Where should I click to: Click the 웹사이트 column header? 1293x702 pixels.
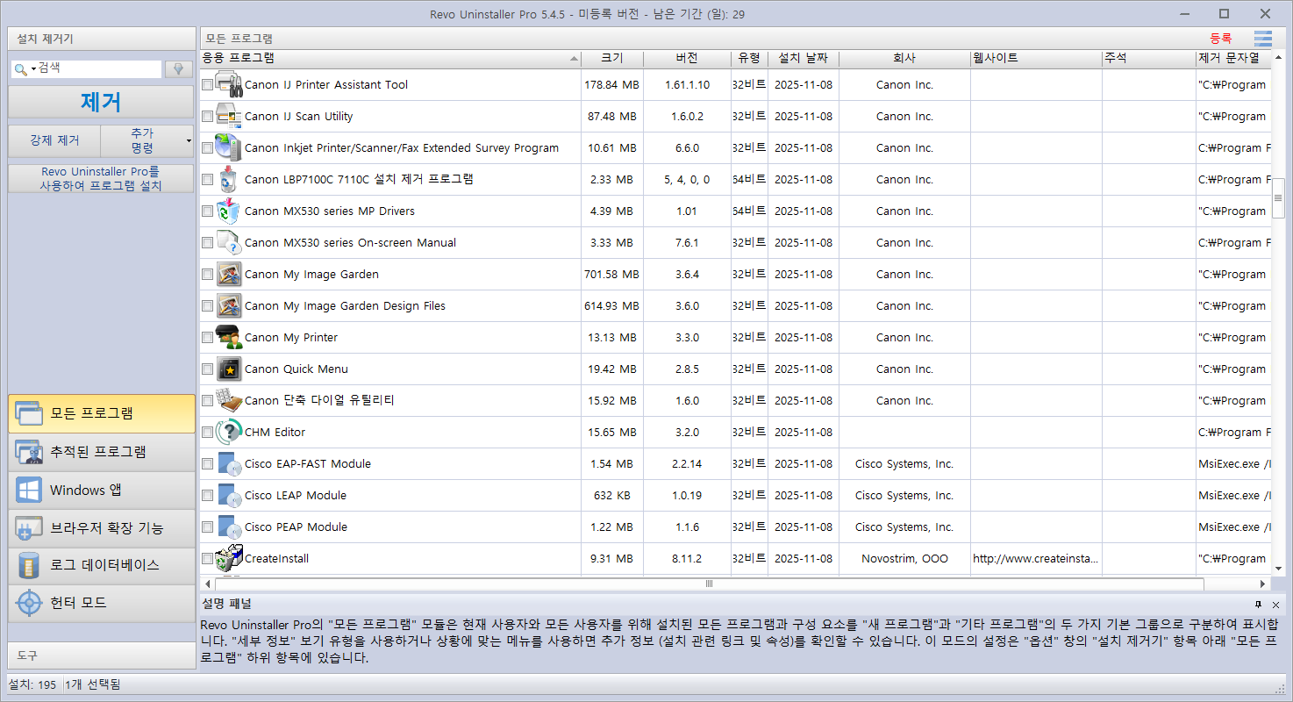tap(1036, 59)
